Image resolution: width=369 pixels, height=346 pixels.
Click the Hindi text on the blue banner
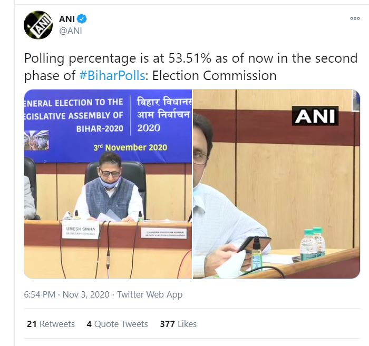(163, 115)
